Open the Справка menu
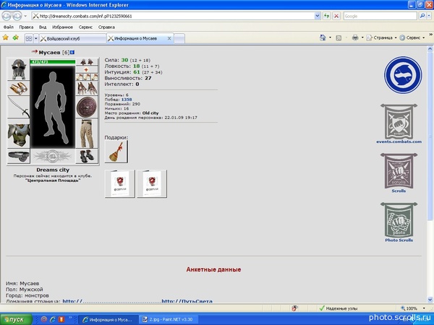Viewport: 434px width, 325px height. 106,27
